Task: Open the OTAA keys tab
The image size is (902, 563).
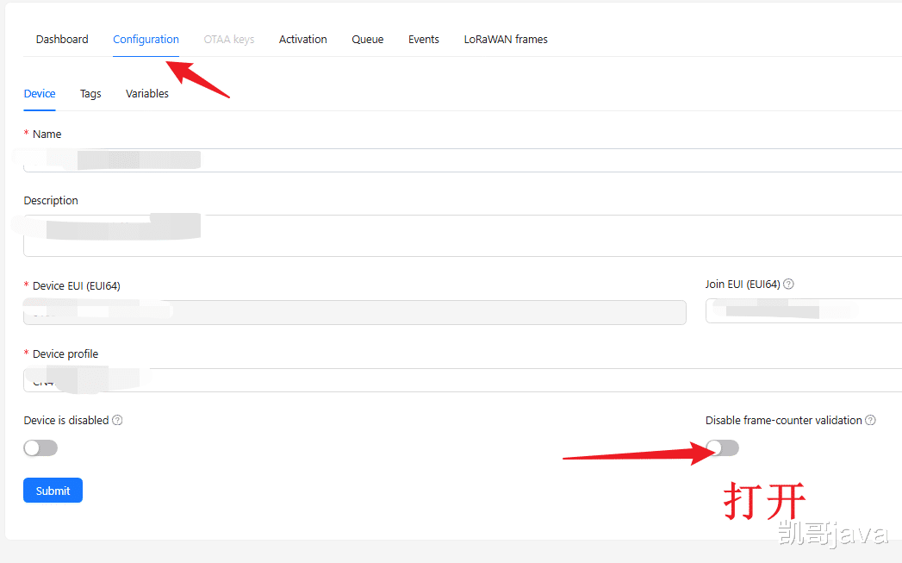Action: [229, 39]
